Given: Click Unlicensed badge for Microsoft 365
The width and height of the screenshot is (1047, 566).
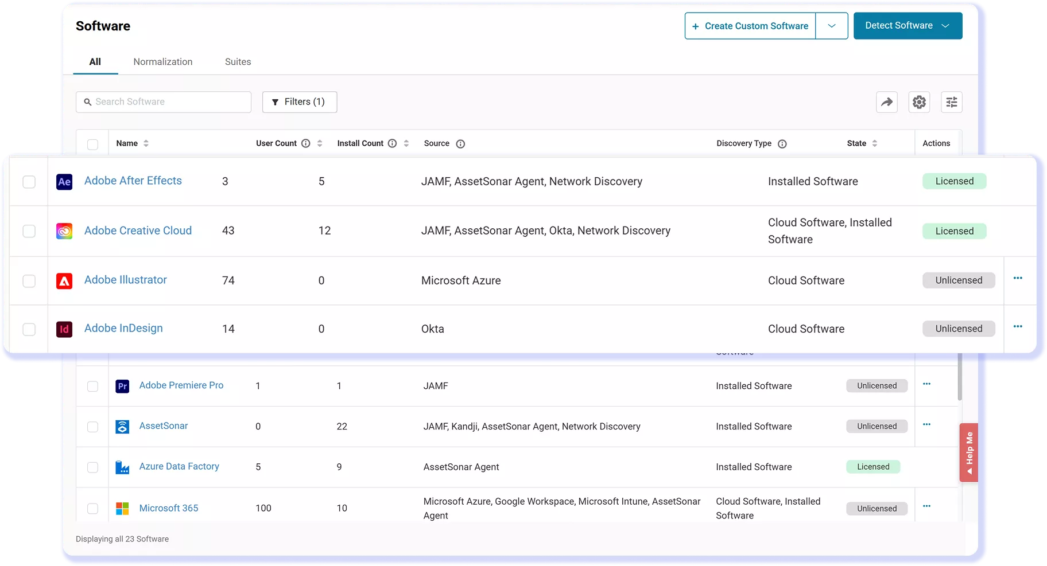Looking at the screenshot, I should click(877, 509).
